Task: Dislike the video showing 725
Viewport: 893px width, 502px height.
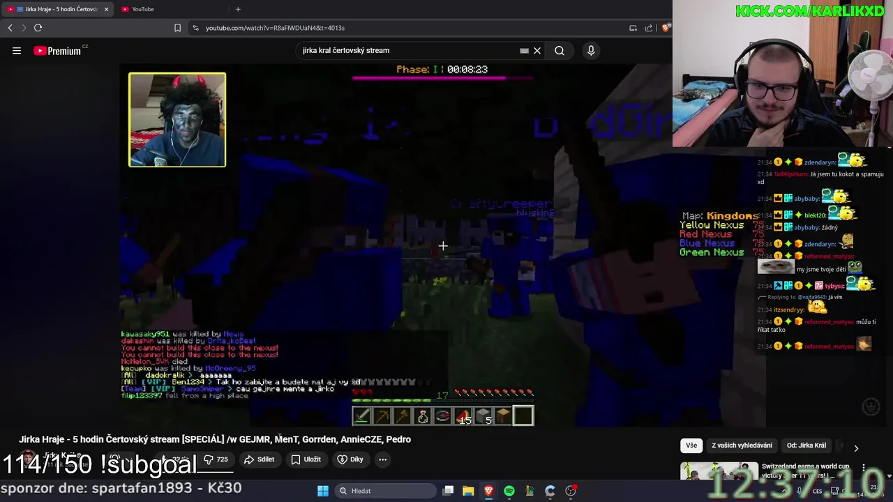Action: (x=218, y=459)
